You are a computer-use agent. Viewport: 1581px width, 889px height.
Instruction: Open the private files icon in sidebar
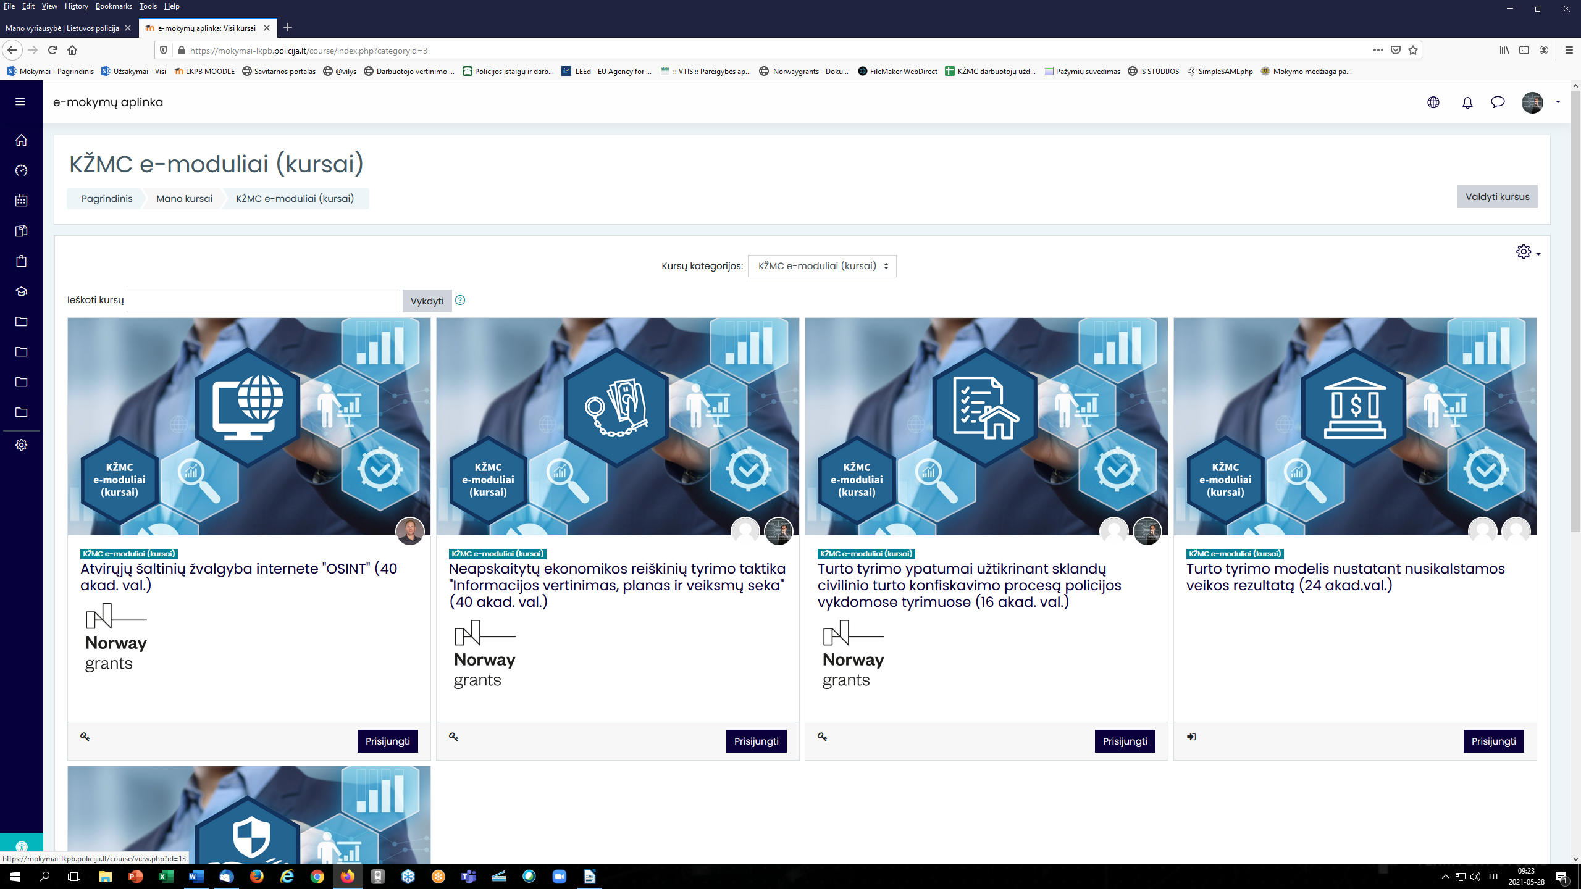pos(21,231)
